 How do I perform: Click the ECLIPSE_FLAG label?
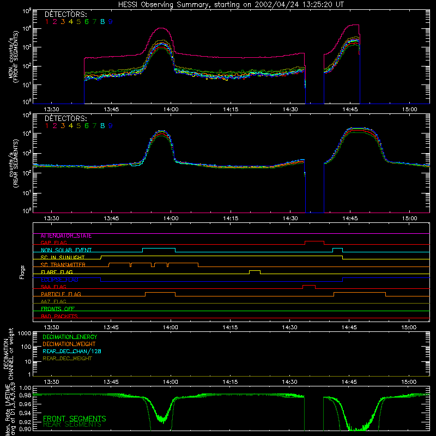coord(59,280)
